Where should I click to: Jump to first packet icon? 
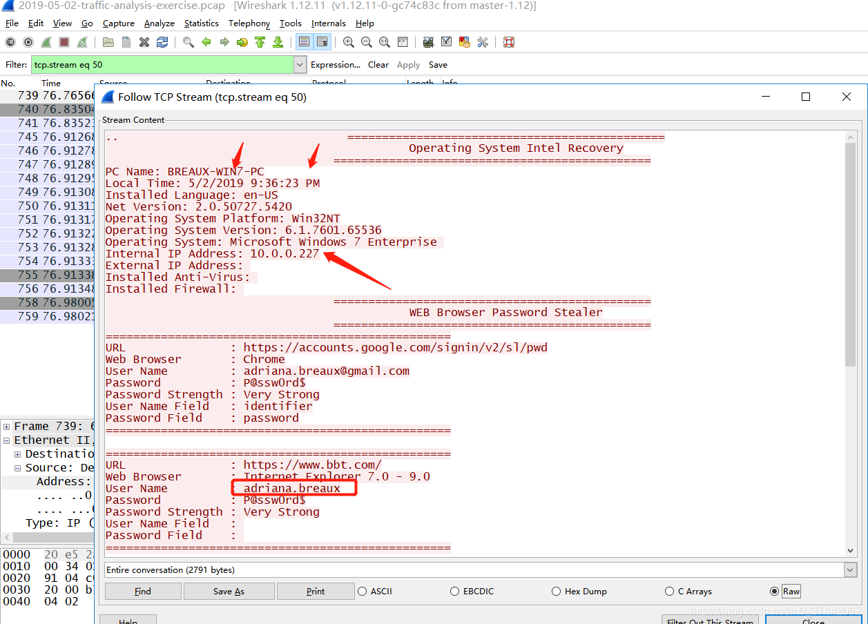click(x=260, y=42)
